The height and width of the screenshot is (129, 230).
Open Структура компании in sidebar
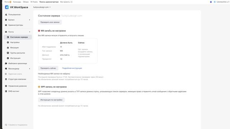(x=17, y=79)
